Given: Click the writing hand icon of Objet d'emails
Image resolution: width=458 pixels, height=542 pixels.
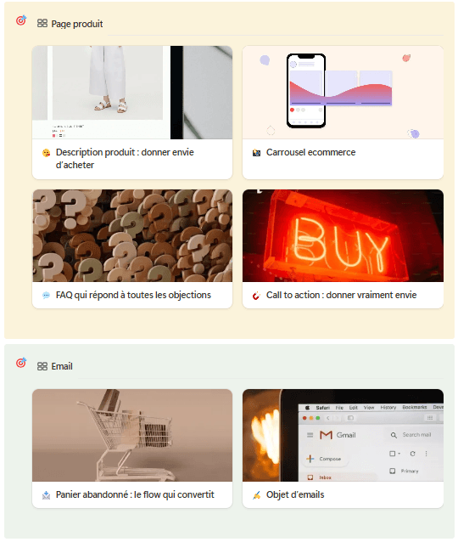Looking at the screenshot, I should click(x=256, y=495).
